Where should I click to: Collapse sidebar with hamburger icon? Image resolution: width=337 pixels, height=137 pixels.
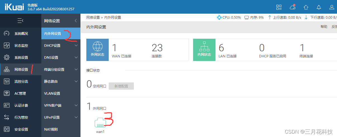(20, 21)
